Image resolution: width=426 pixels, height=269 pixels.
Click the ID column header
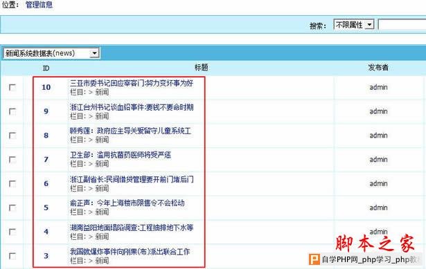pyautogui.click(x=46, y=68)
